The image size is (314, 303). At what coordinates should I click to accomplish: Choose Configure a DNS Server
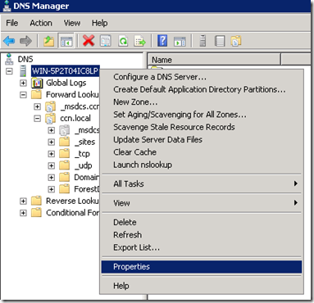click(202, 77)
